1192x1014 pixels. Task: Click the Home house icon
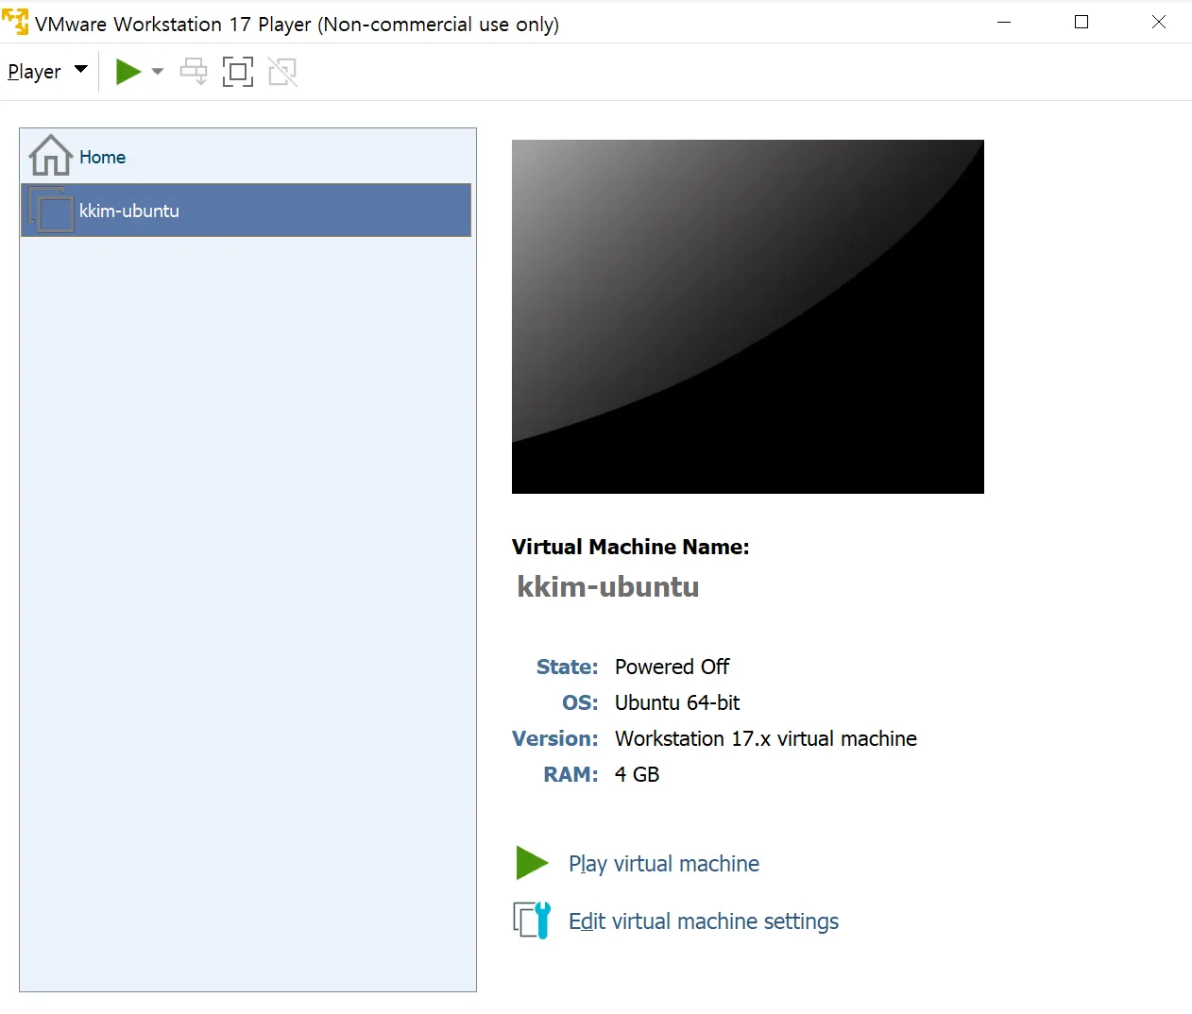51,156
